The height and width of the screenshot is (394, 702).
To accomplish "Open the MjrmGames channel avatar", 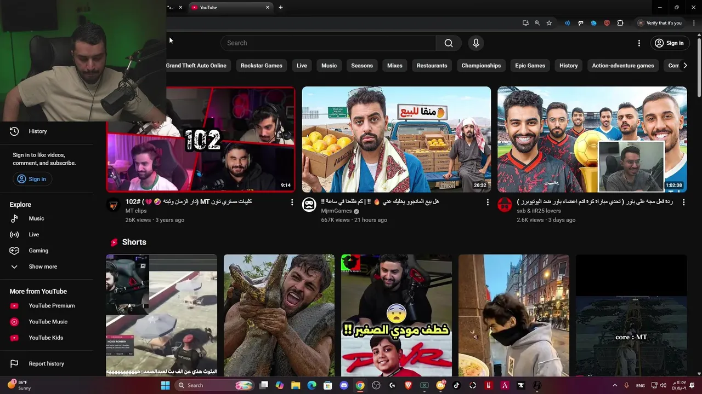I will tap(309, 205).
